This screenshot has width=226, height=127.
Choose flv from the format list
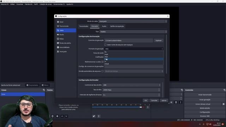click(134, 52)
